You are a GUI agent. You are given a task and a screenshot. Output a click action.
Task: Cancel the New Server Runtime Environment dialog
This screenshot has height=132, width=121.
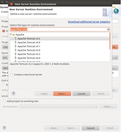tap(81, 94)
